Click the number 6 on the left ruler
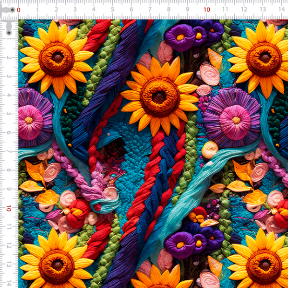The image size is (288, 288). (x=9, y=133)
